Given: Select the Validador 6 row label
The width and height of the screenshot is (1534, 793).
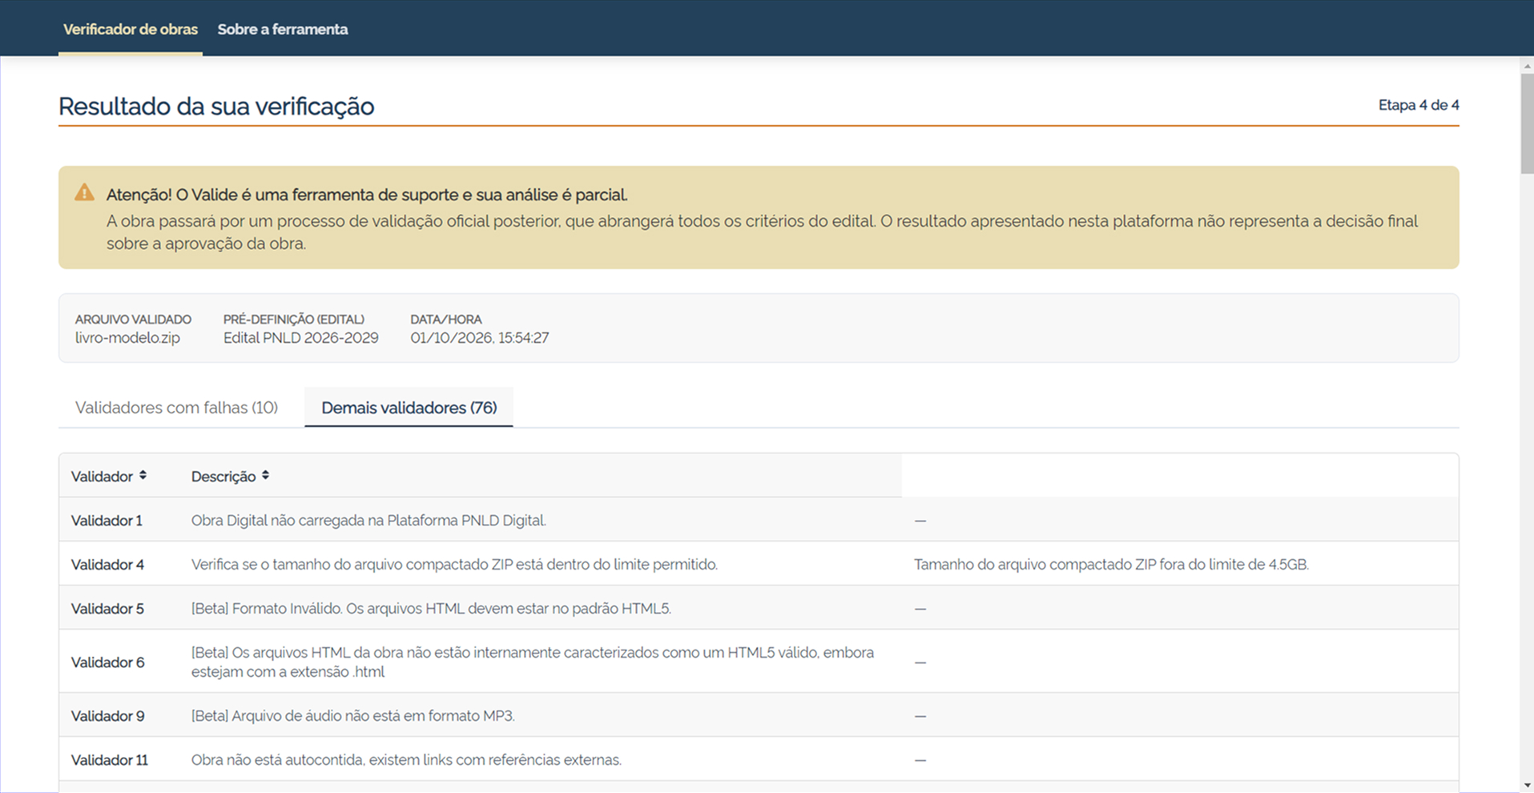Looking at the screenshot, I should click(x=107, y=662).
